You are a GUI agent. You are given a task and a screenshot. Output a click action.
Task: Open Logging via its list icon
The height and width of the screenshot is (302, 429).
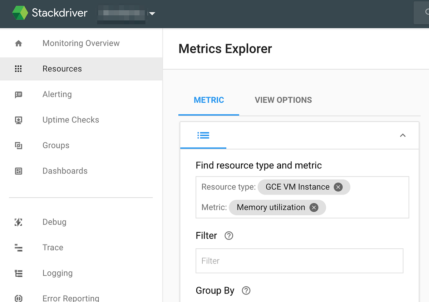[x=18, y=273]
